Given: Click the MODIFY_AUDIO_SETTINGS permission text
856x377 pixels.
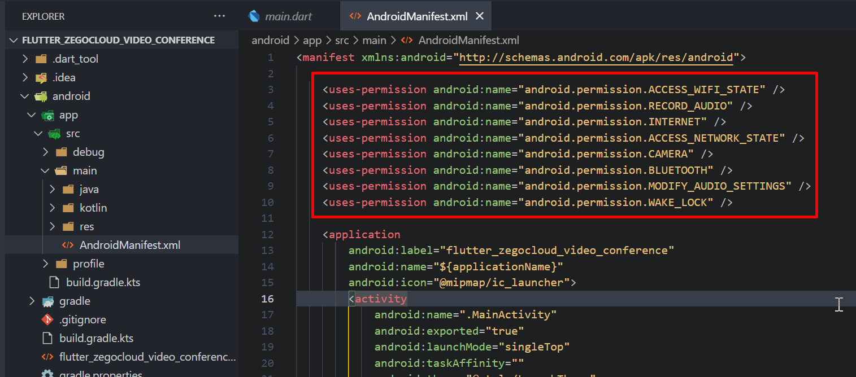Looking at the screenshot, I should coord(720,186).
